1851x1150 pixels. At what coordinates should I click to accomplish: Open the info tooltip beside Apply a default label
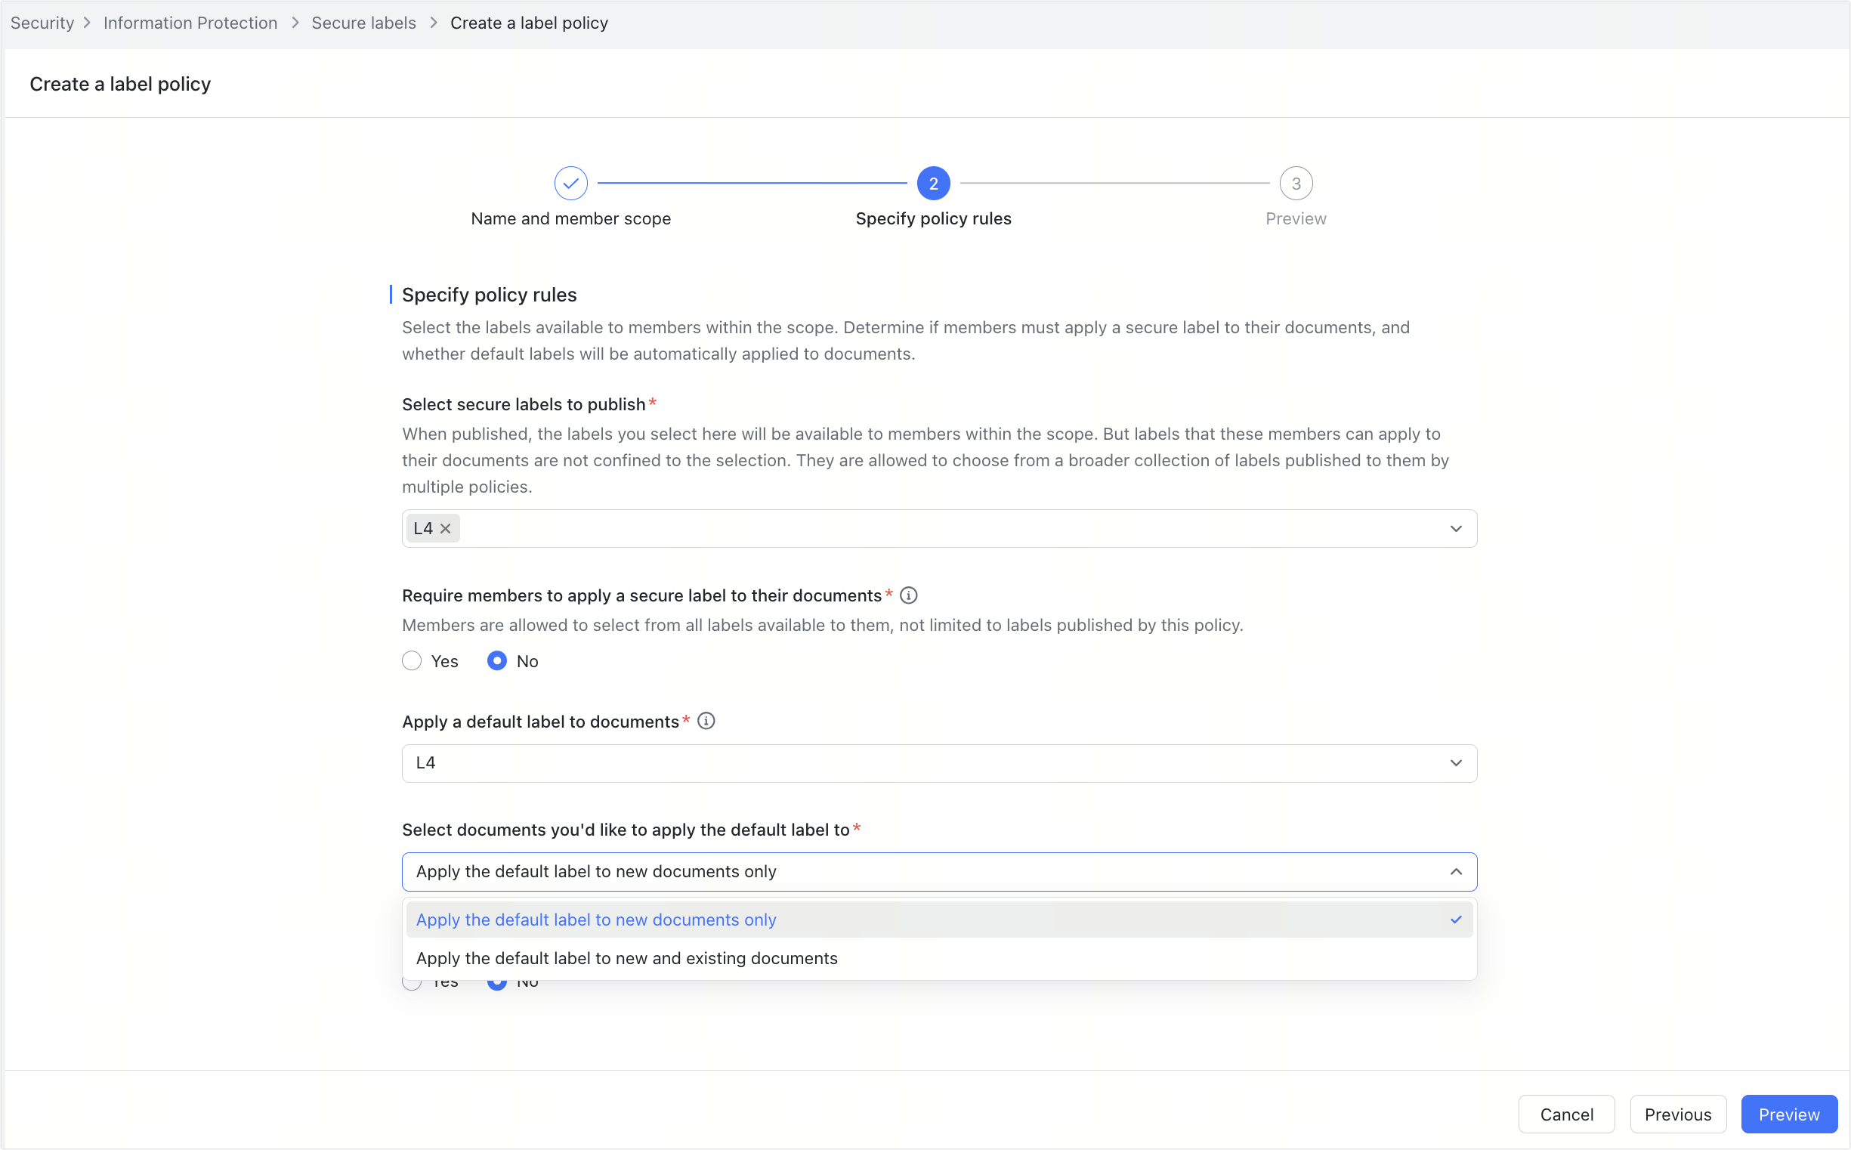tap(706, 721)
